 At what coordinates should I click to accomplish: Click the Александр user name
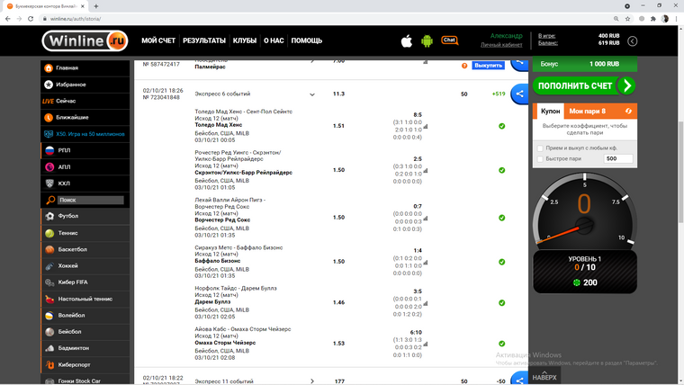pyautogui.click(x=506, y=36)
